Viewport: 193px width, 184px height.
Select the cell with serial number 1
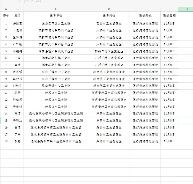(x=6, y=23)
